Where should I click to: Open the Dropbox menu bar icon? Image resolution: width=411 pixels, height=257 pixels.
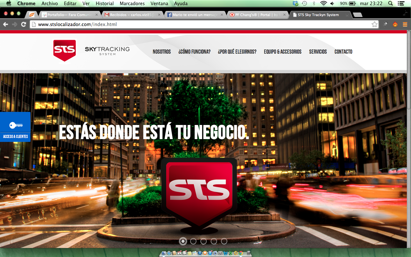click(x=295, y=4)
